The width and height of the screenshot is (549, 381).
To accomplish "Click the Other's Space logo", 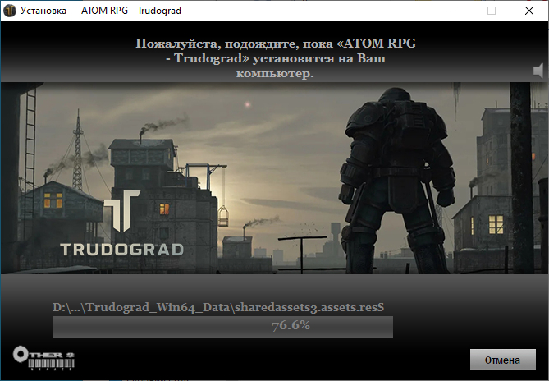I will [x=43, y=359].
